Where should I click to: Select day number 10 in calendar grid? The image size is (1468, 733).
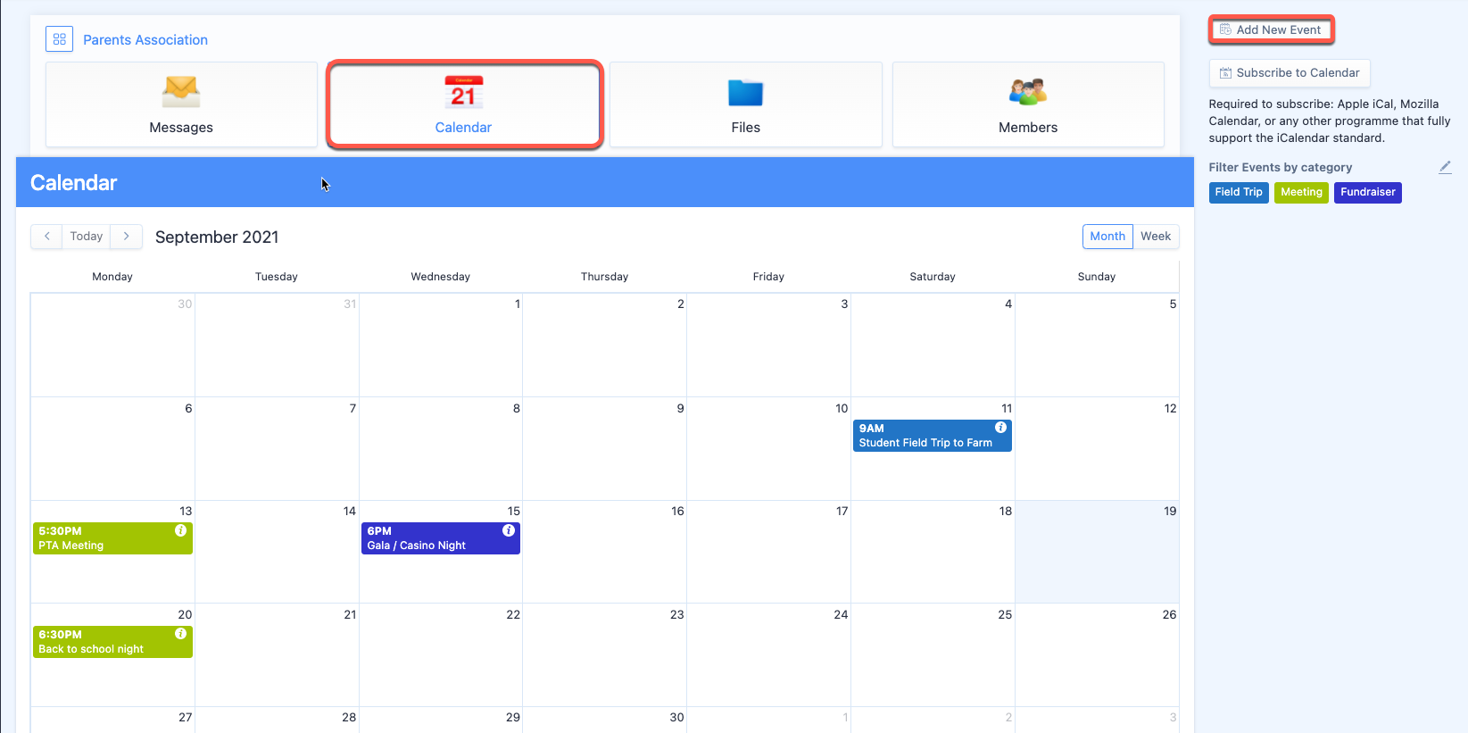click(842, 409)
